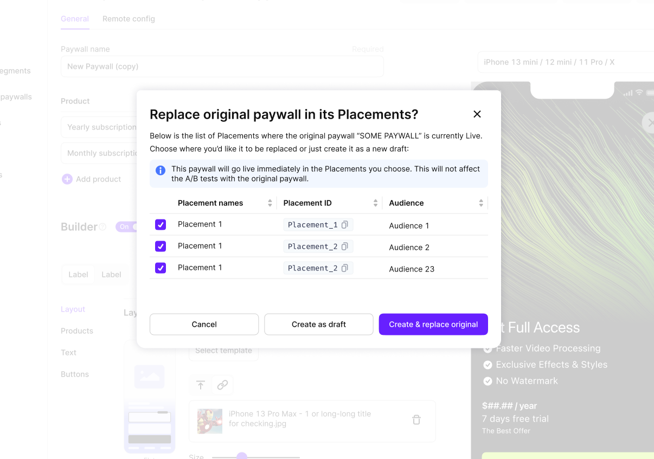Delete the iPhone 13 Pro Max image file
Image resolution: width=654 pixels, height=459 pixels.
pos(416,419)
